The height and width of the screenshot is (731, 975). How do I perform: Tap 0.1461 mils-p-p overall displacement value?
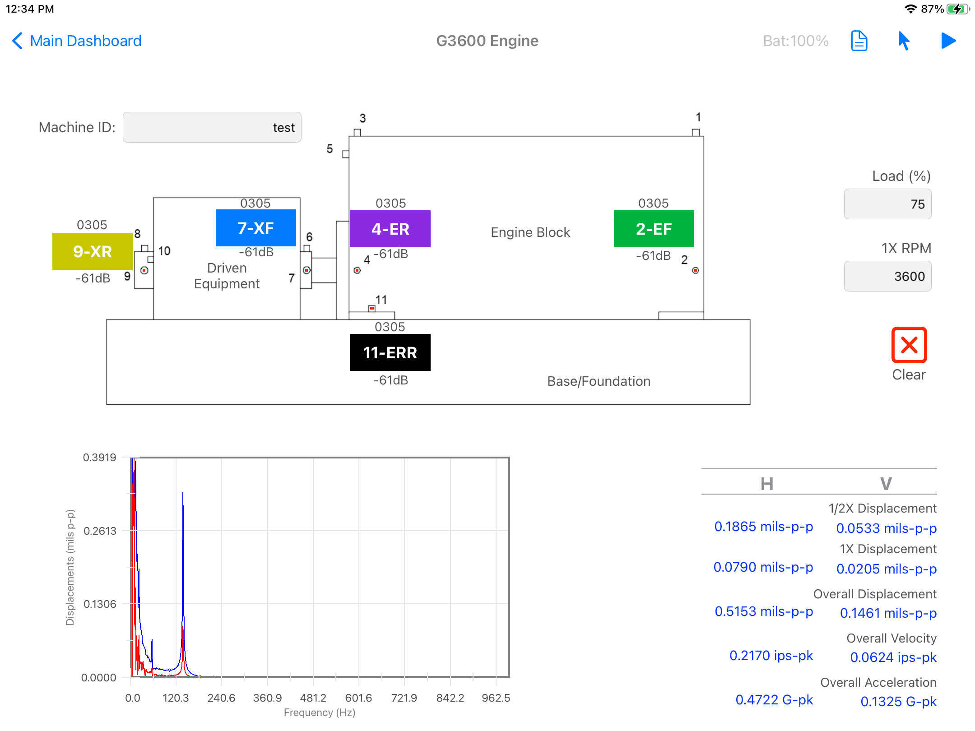(888, 613)
